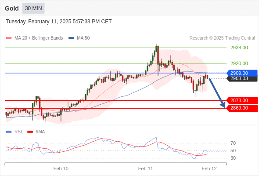The width and height of the screenshot is (259, 176).
Task: Click the RSI 70 level label
Action: [x=233, y=143]
